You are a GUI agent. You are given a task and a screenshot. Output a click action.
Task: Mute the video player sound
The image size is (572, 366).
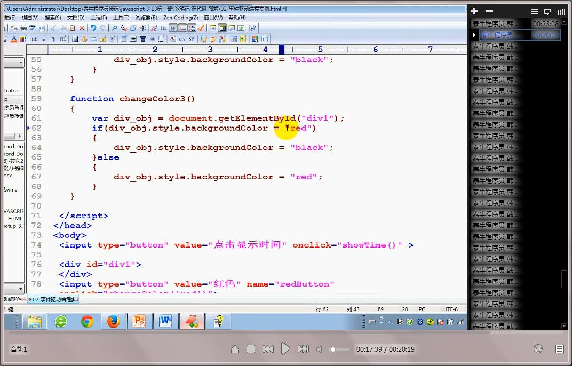(319, 349)
